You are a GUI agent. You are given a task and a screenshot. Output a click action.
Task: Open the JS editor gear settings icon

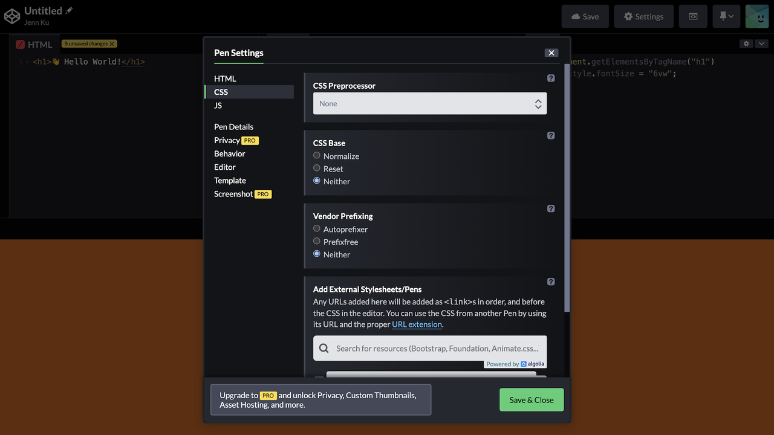tap(746, 44)
